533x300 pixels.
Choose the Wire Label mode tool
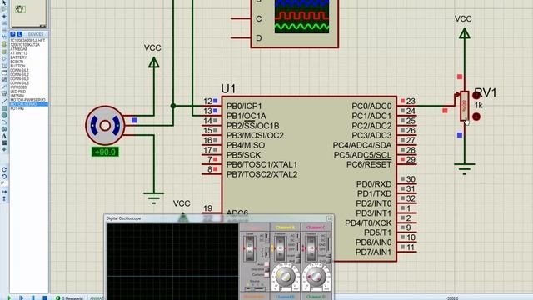[x=4, y=23]
